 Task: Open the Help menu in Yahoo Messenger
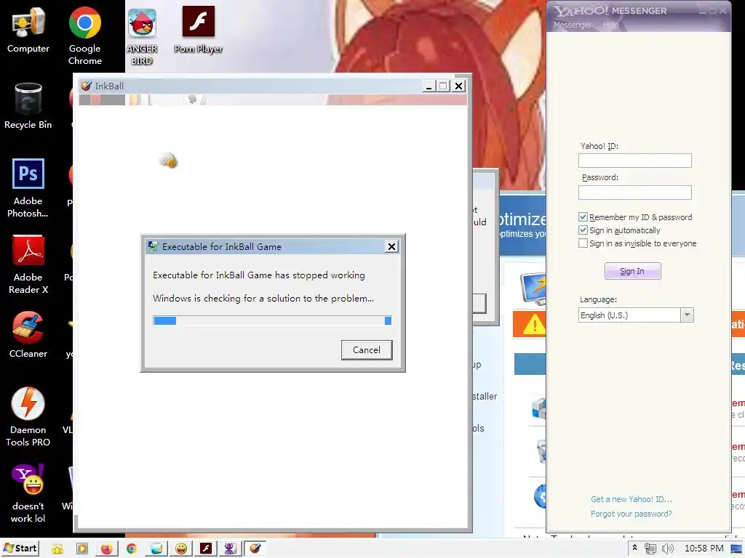610,25
